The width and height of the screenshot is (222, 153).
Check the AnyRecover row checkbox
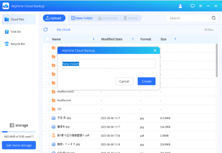point(47,100)
